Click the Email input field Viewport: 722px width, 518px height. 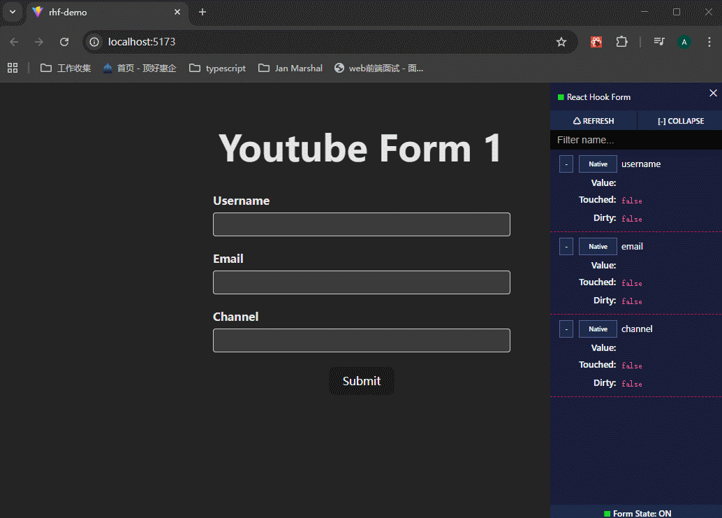point(361,282)
